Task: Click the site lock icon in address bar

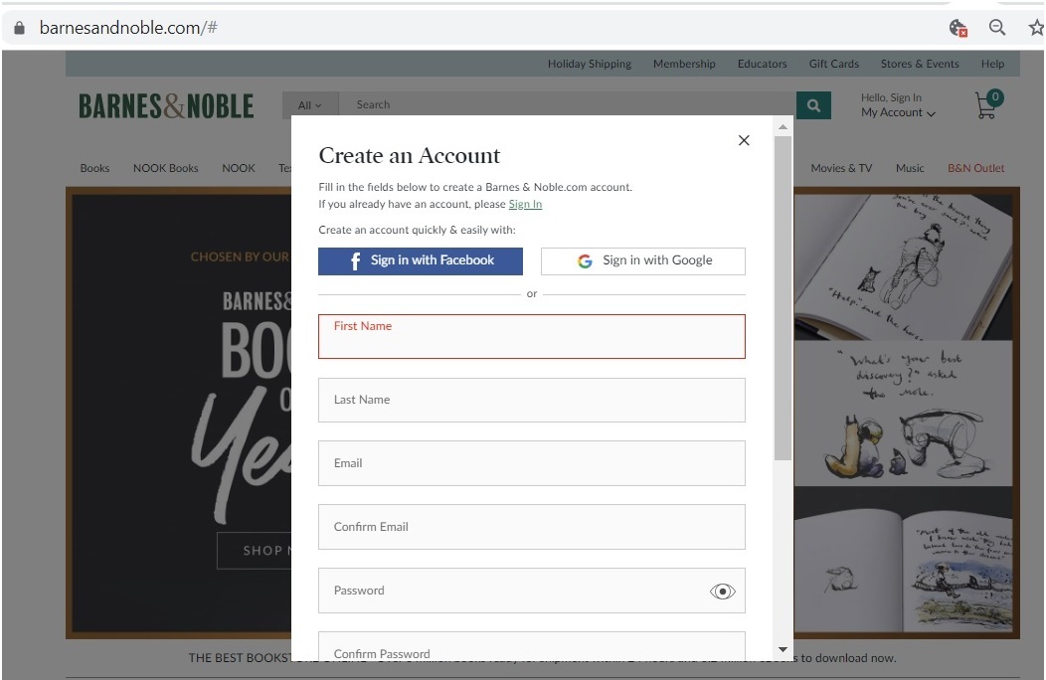Action: [x=19, y=28]
